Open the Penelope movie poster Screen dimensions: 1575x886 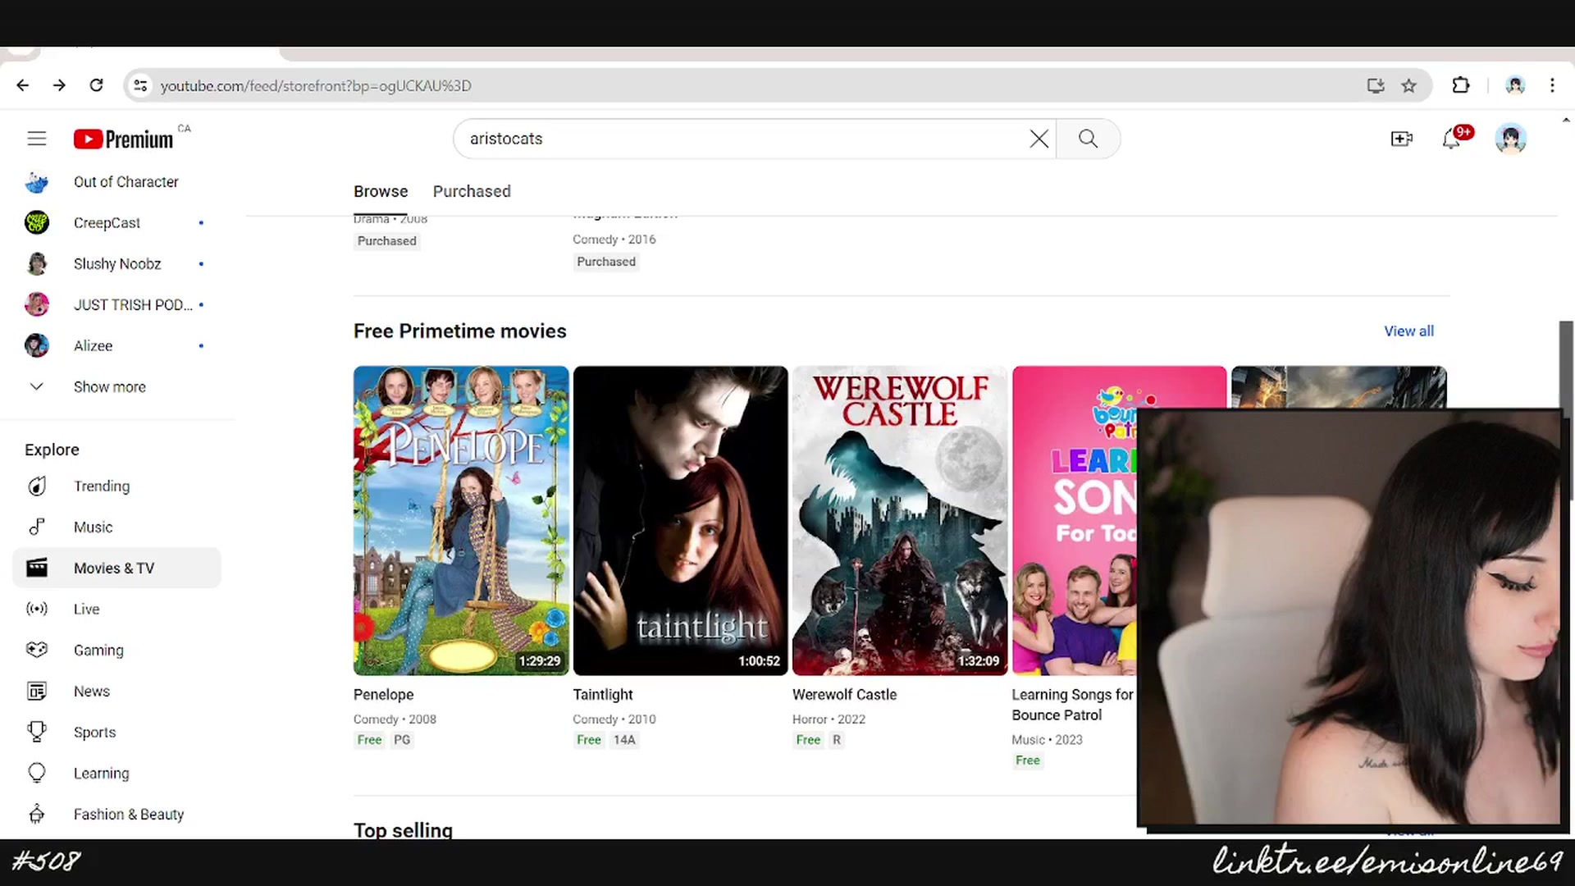[x=461, y=520]
